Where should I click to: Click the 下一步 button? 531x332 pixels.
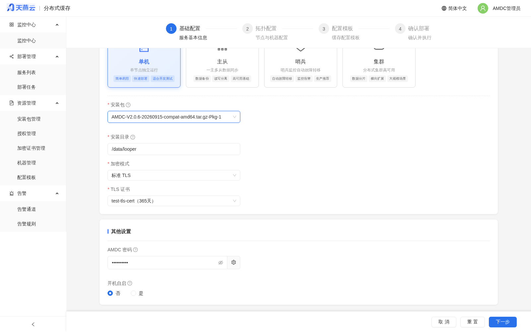pos(503,322)
